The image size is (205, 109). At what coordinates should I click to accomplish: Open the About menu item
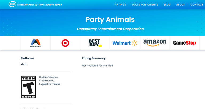(x=180, y=5)
